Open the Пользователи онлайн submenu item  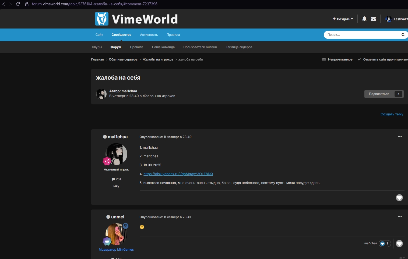pyautogui.click(x=200, y=47)
